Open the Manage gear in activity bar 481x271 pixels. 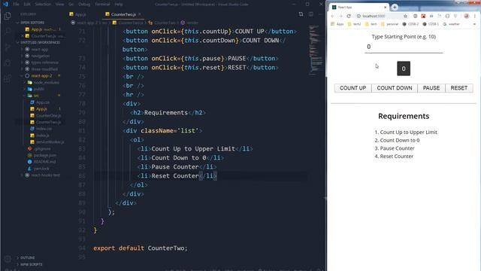coord(8,259)
